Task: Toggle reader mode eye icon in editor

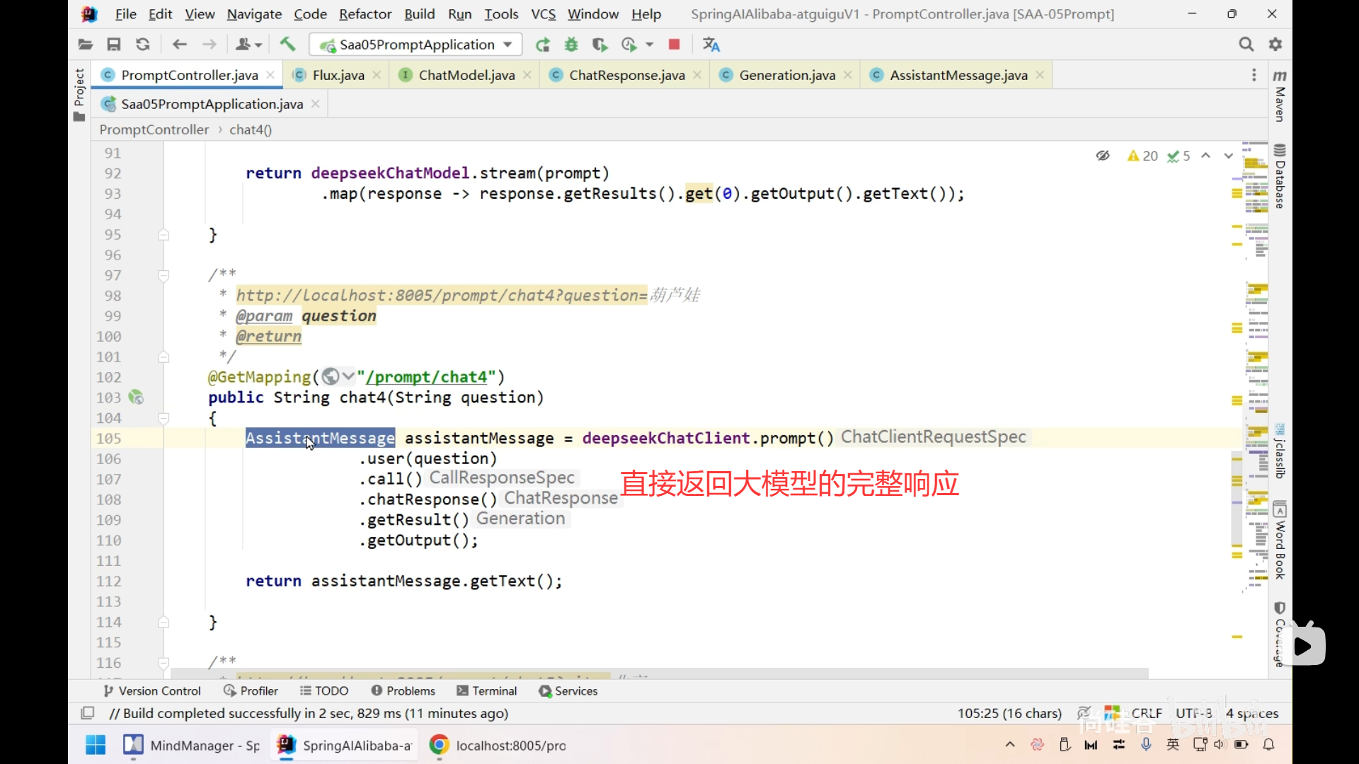Action: pos(1102,156)
